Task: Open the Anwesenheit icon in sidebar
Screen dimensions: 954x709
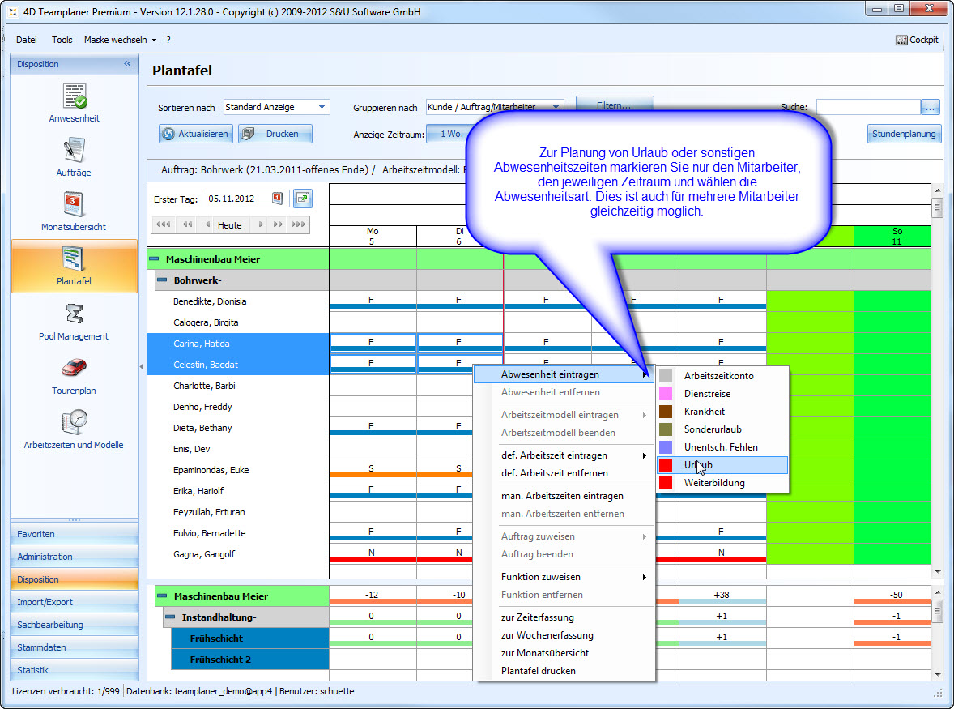Action: coord(75,96)
